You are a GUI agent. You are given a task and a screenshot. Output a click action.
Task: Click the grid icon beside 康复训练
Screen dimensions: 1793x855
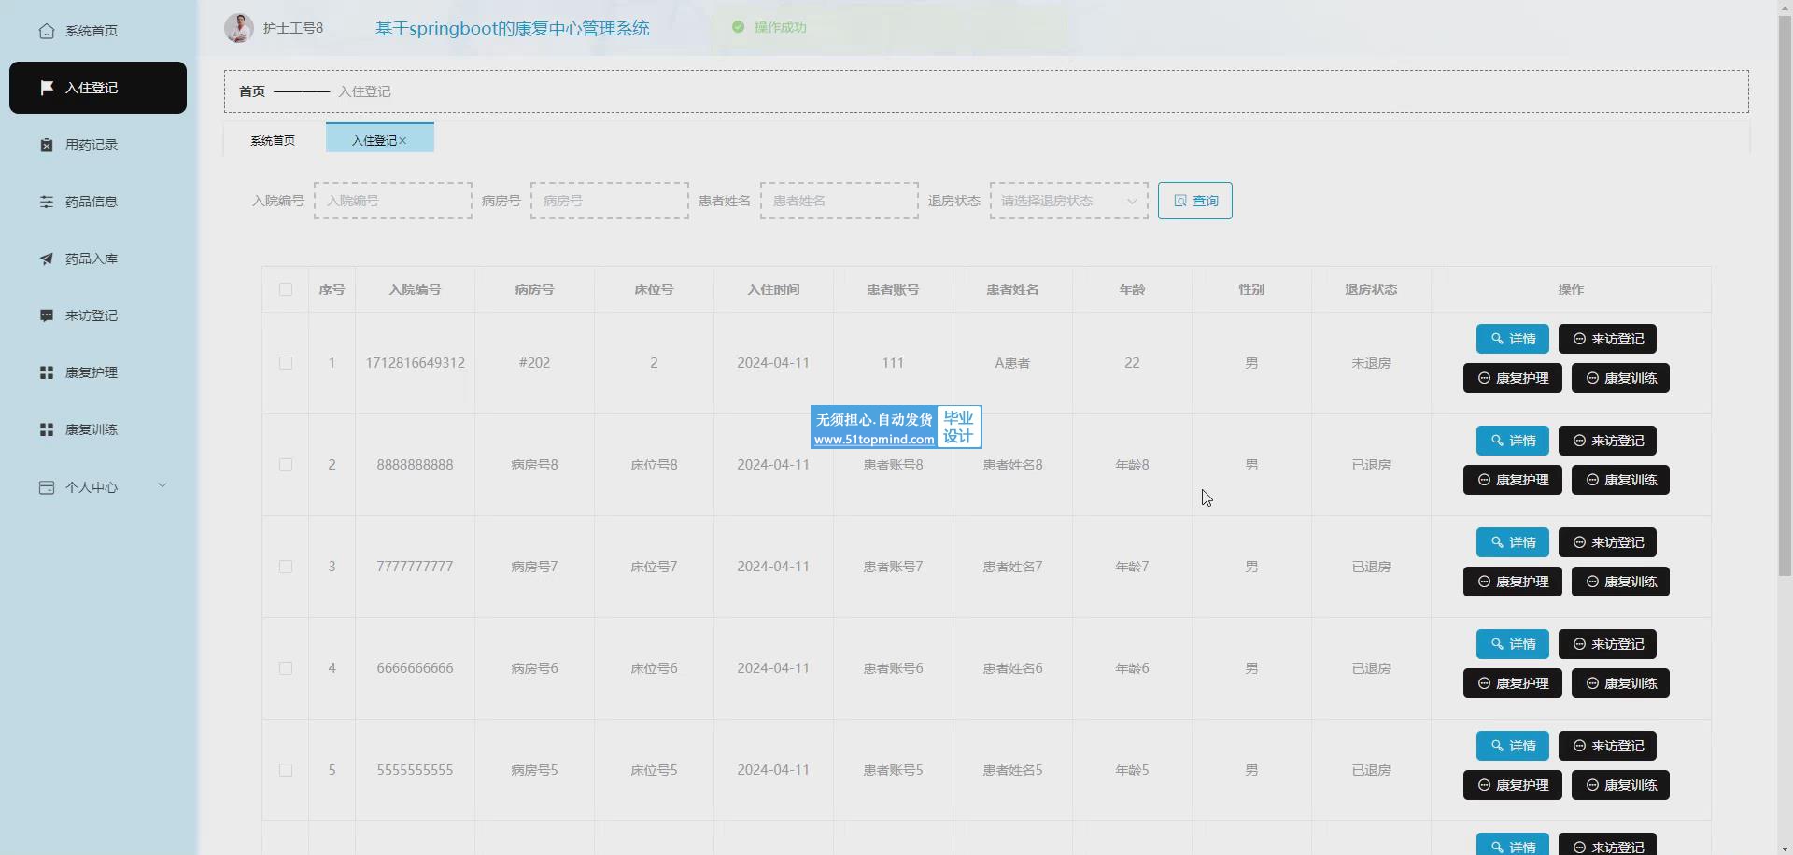tap(46, 429)
